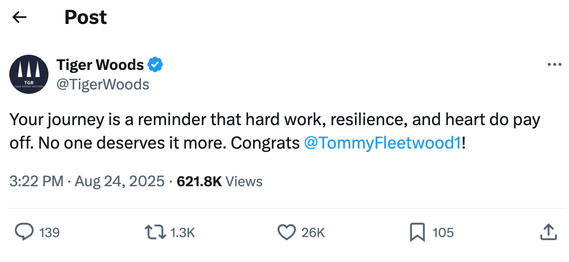Open the TGR profile avatar

[29, 74]
